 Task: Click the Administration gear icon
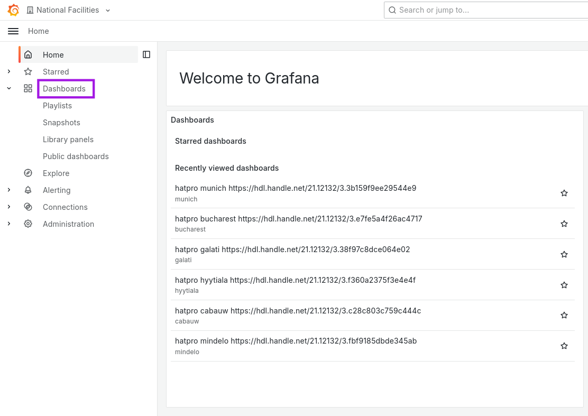[x=28, y=224]
